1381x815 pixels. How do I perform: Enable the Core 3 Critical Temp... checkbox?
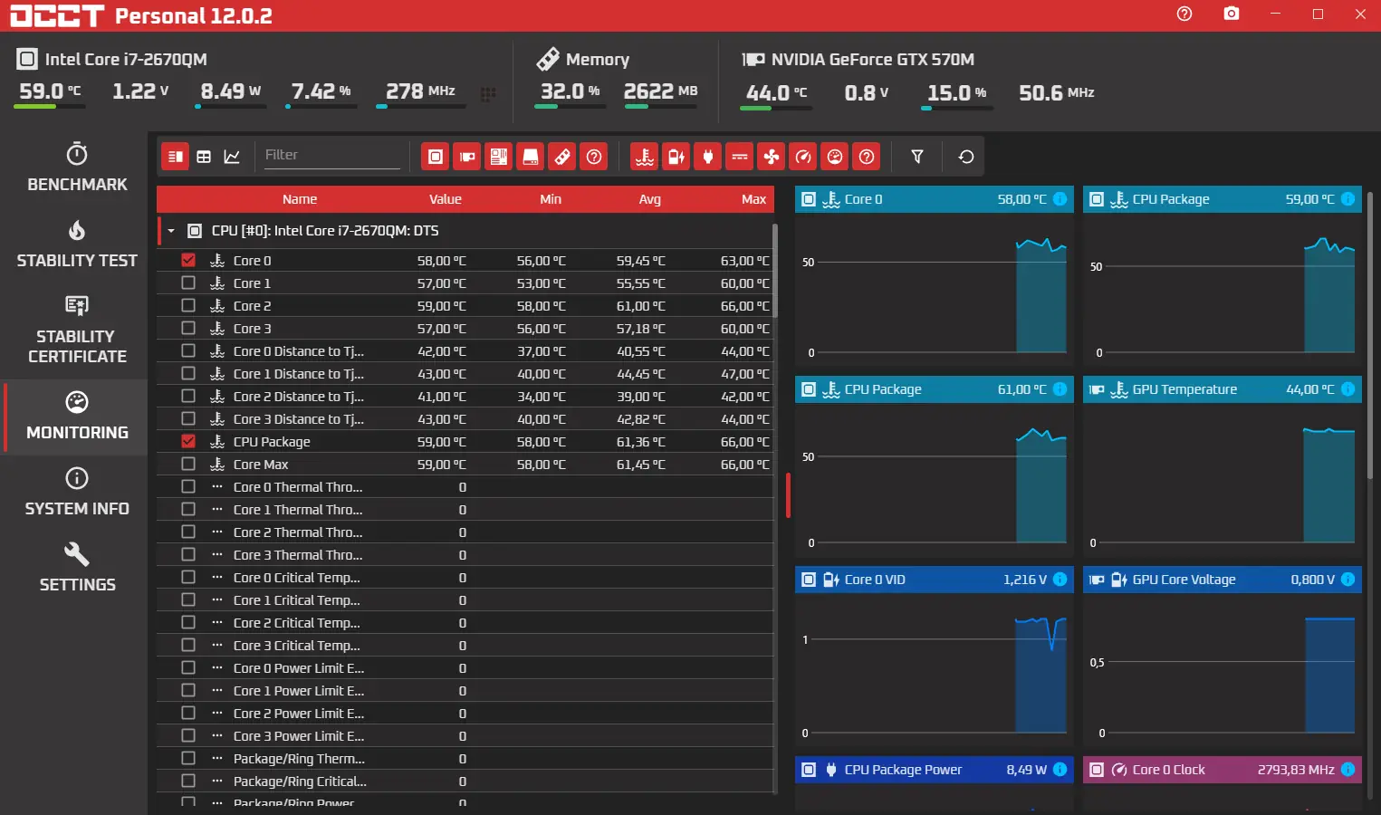pyautogui.click(x=188, y=645)
